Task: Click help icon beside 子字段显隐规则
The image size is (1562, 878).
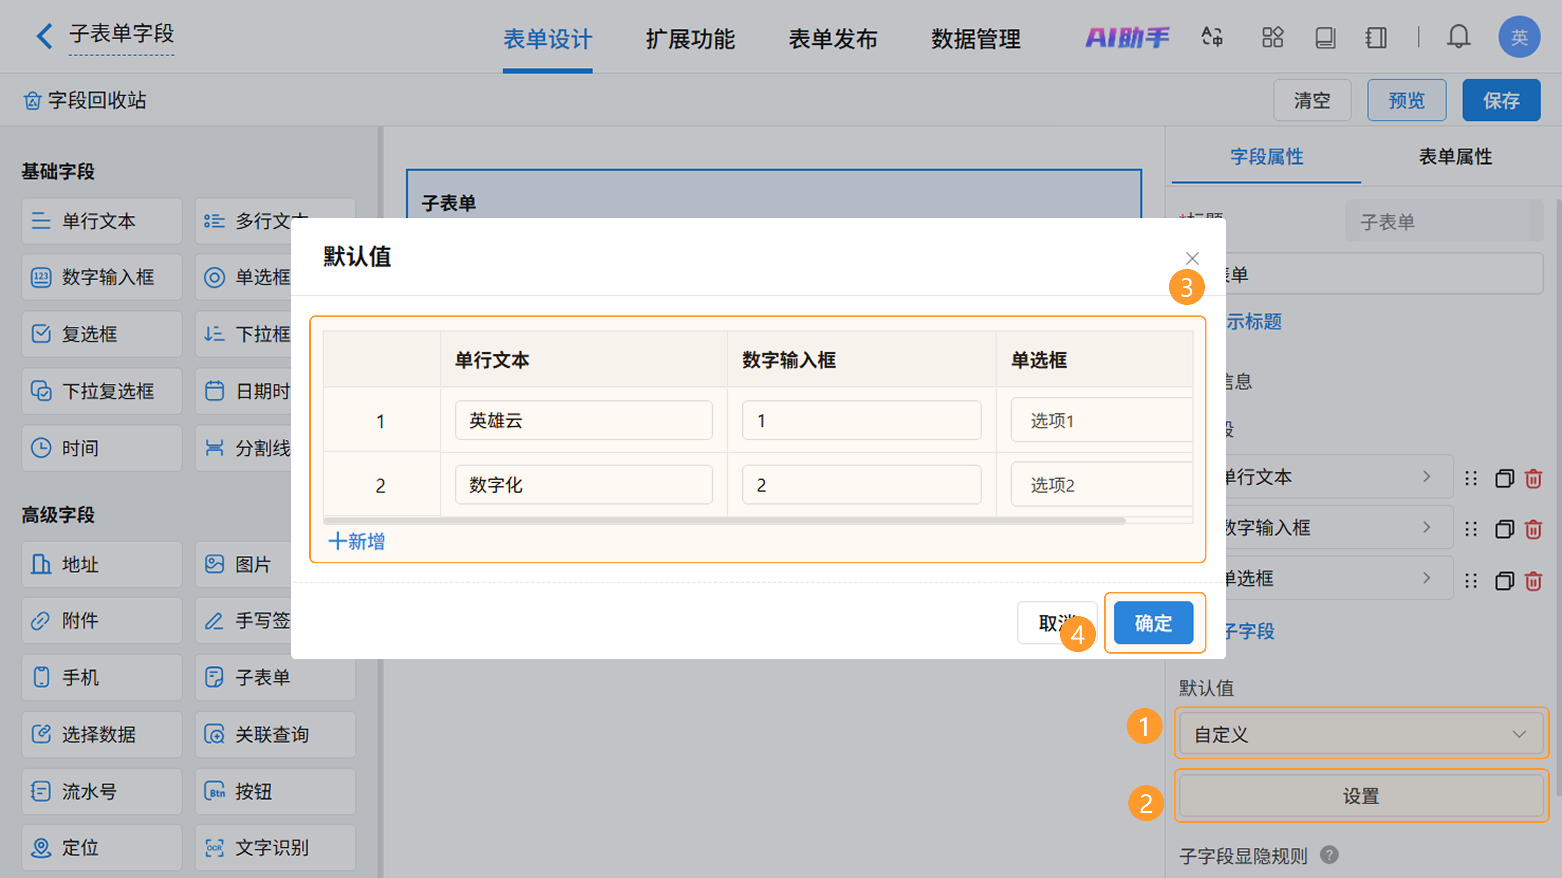Action: point(1329,855)
